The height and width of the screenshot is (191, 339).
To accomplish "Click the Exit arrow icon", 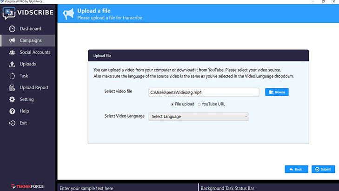I will 12,123.
